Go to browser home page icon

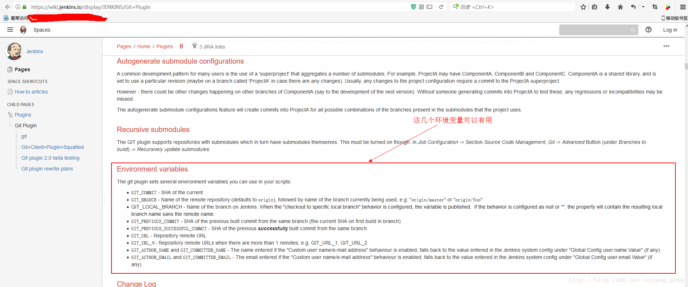click(620, 7)
